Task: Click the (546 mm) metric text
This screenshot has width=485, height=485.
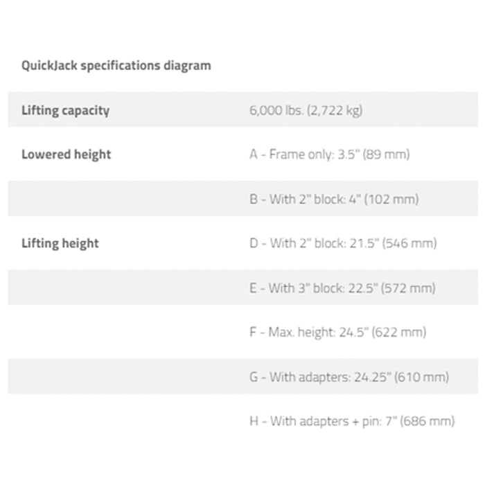Action: pyautogui.click(x=409, y=243)
